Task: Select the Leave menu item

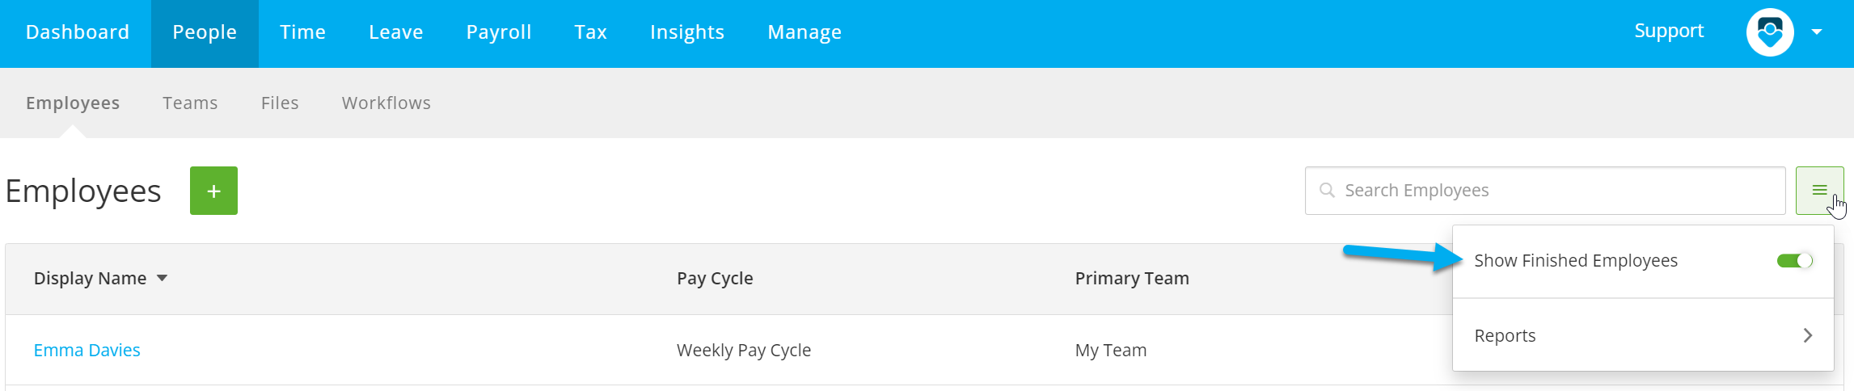Action: pos(396,32)
